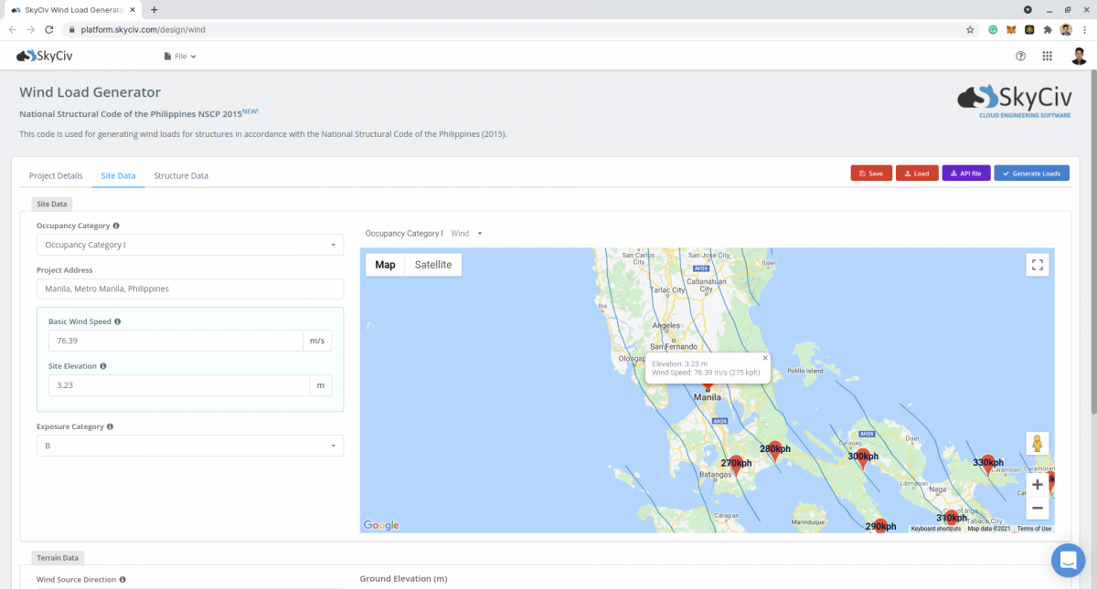Click the Project Address input field
Viewport: 1097px width, 589px height.
pyautogui.click(x=189, y=289)
